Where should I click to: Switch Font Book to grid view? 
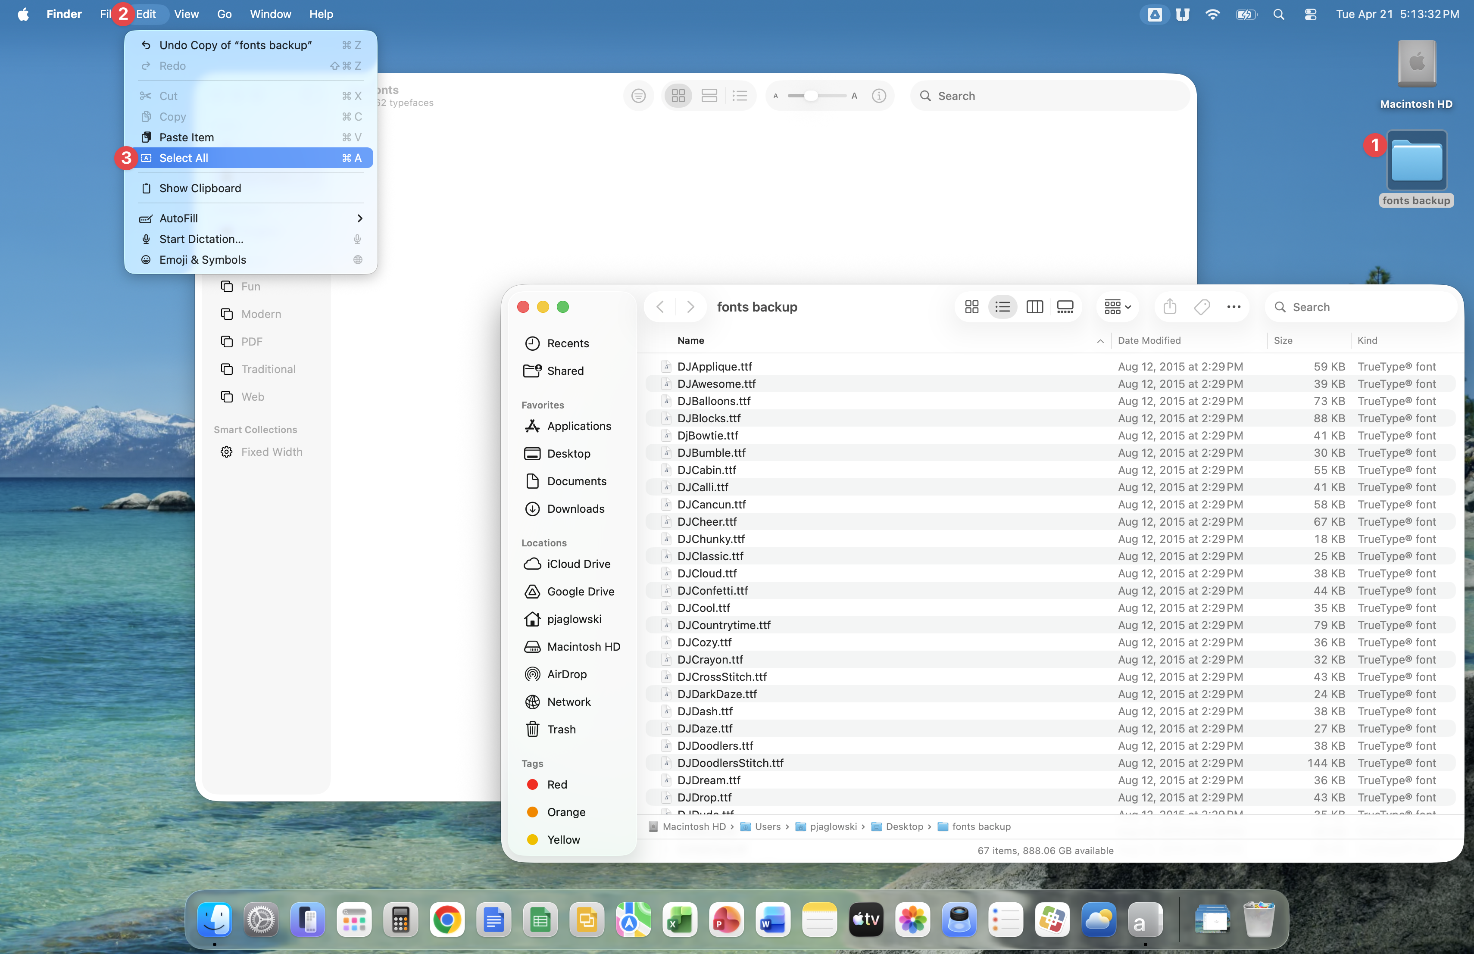[678, 96]
